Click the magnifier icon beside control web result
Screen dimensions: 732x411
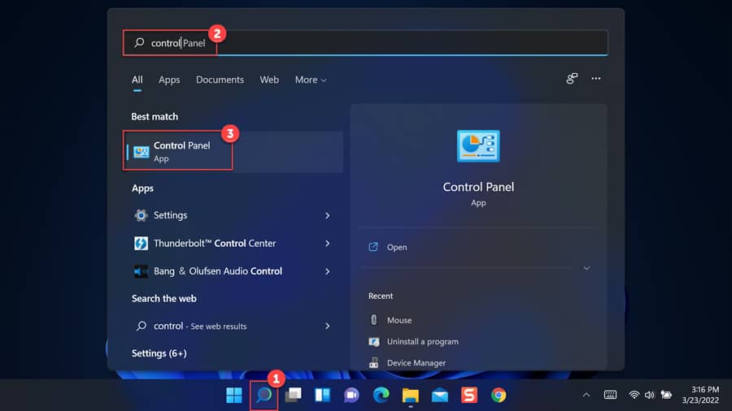coord(141,326)
